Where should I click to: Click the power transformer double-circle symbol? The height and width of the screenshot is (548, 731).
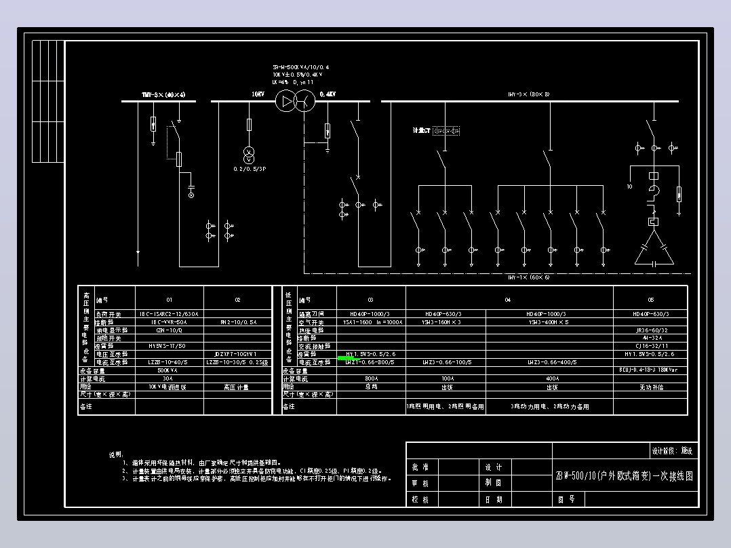pos(295,101)
